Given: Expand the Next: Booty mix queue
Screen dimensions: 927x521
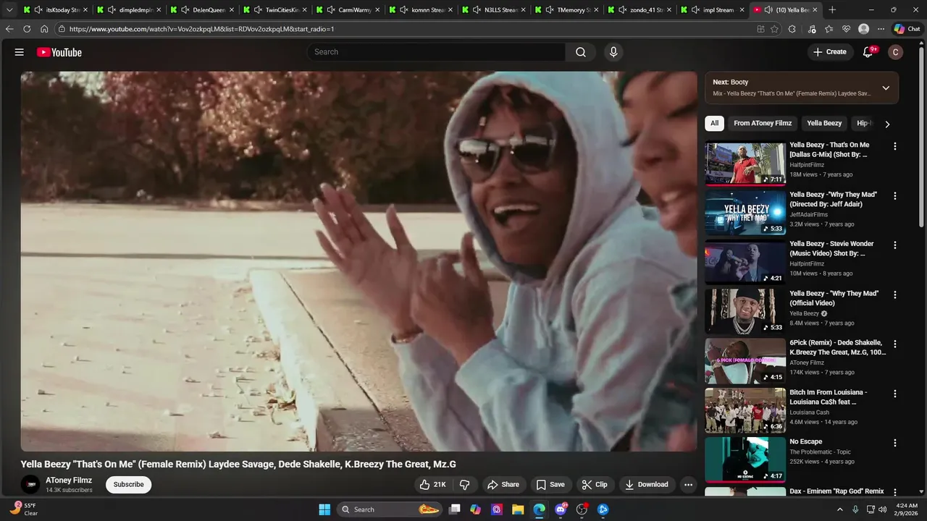Looking at the screenshot, I should click(x=886, y=88).
